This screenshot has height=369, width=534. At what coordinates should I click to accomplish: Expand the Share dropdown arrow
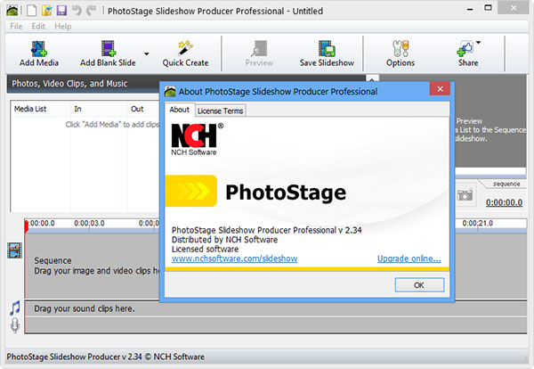478,43
